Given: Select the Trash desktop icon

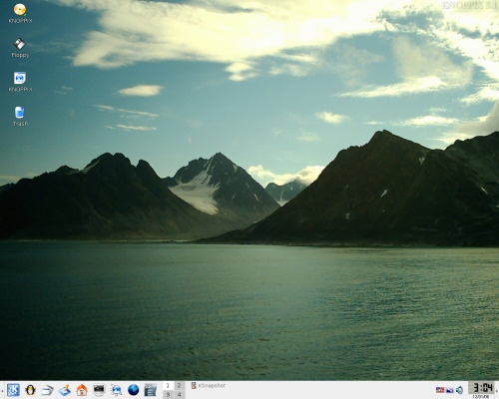Looking at the screenshot, I should 20,116.
